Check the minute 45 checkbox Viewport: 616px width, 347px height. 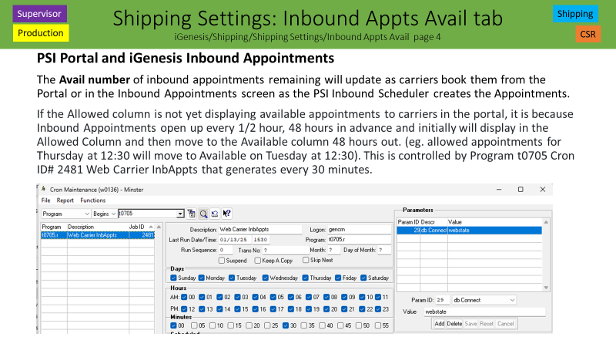pos(340,325)
